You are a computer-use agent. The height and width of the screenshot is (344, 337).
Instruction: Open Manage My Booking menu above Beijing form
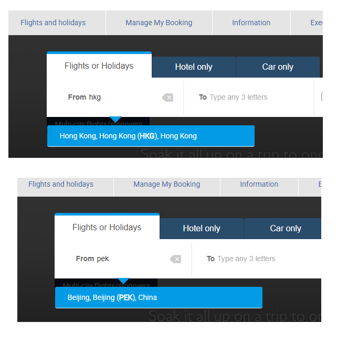point(167,185)
